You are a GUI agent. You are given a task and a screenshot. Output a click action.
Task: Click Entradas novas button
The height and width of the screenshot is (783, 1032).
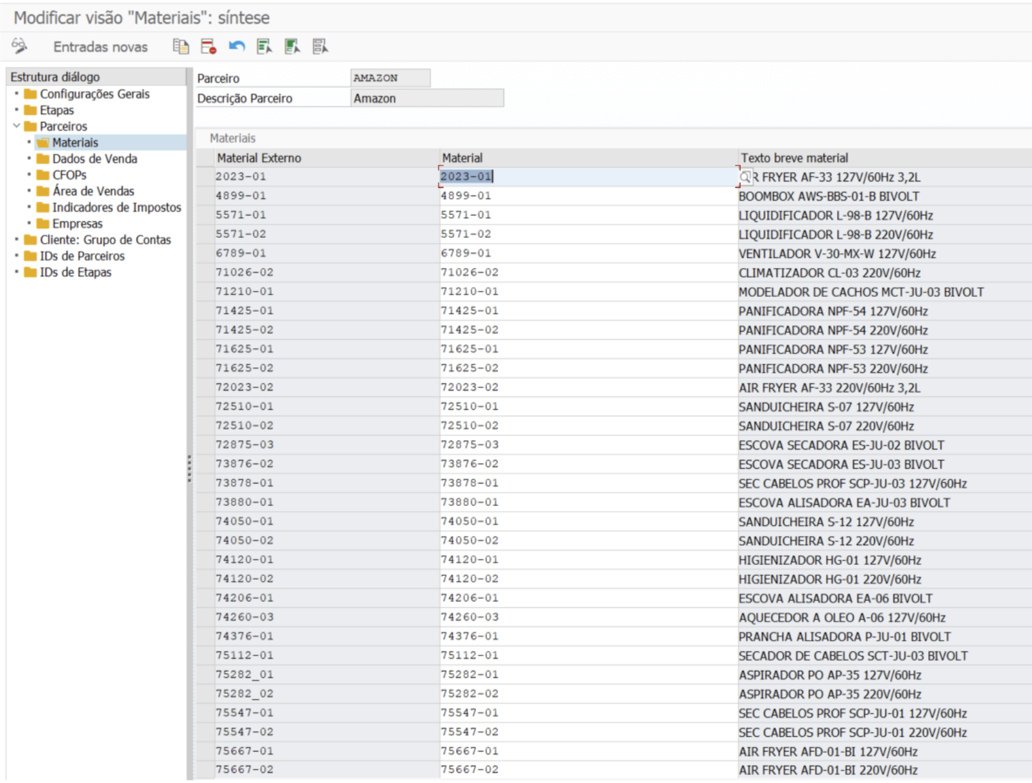(101, 47)
